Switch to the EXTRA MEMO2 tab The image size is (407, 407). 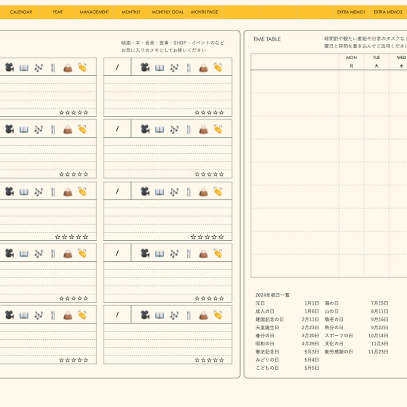(388, 12)
